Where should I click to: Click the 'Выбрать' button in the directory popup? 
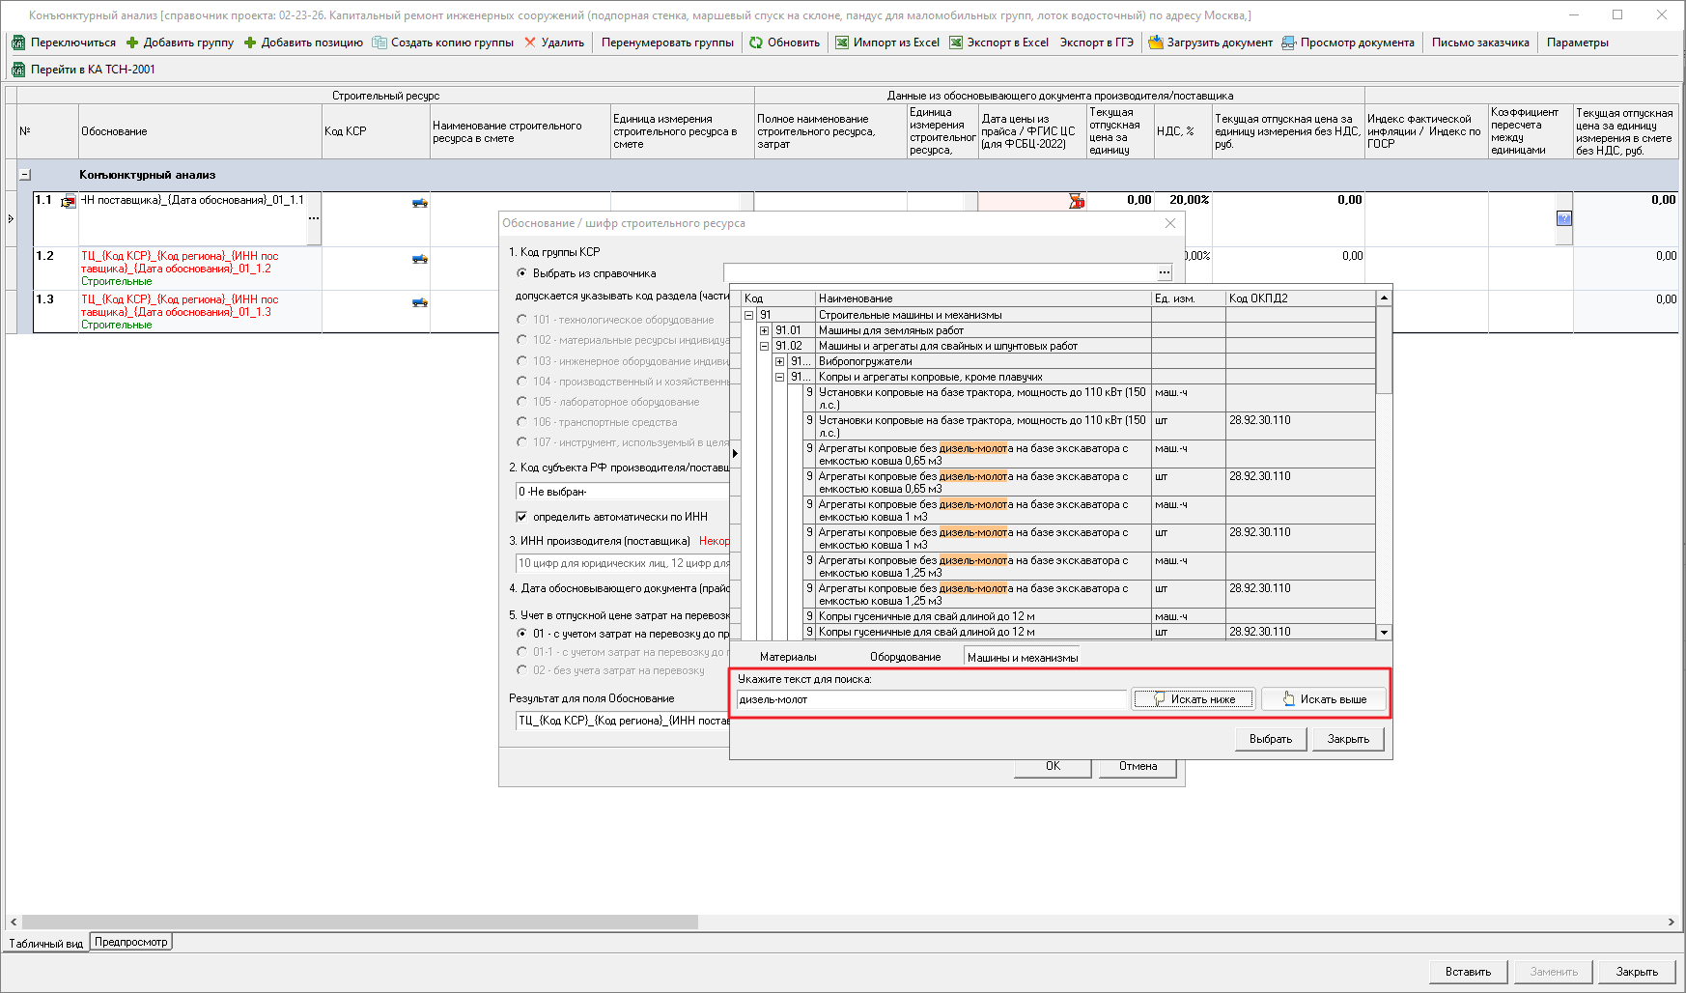[x=1270, y=739]
